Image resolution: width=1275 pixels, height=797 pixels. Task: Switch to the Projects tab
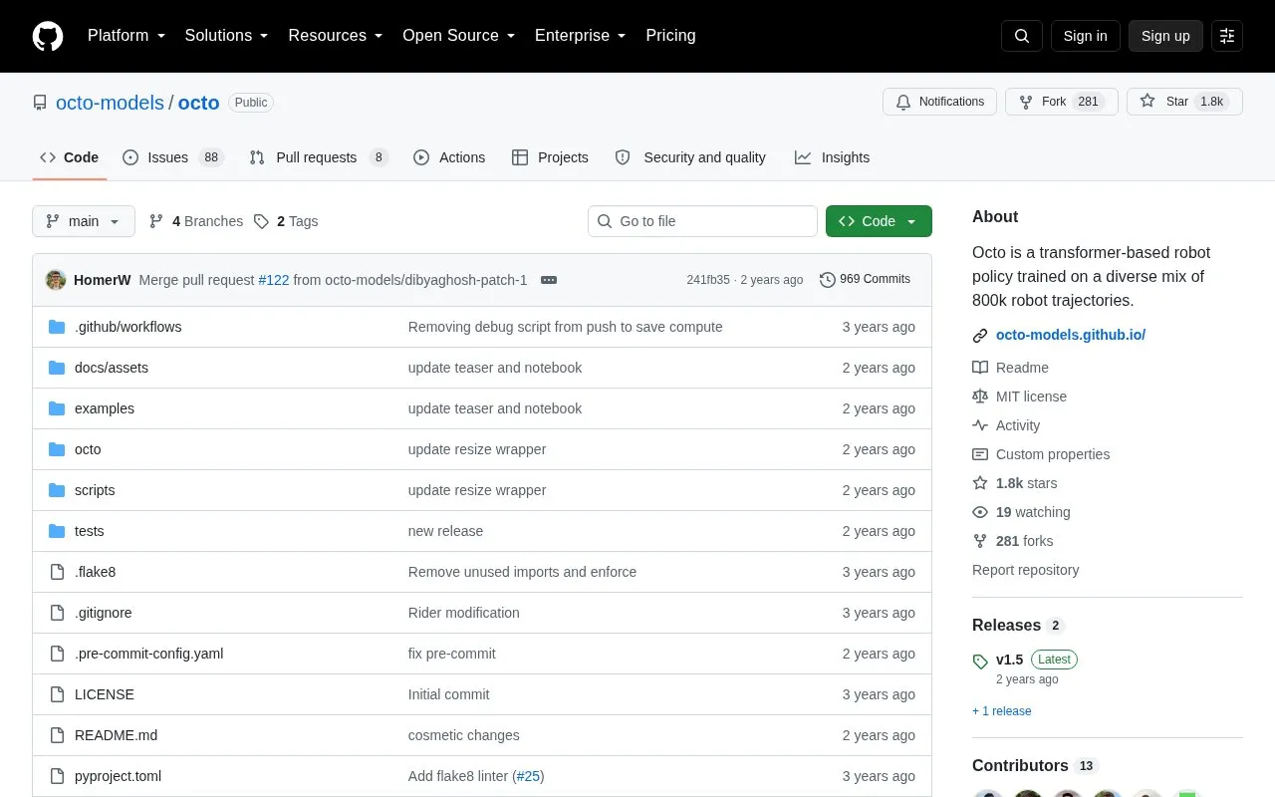(x=550, y=157)
